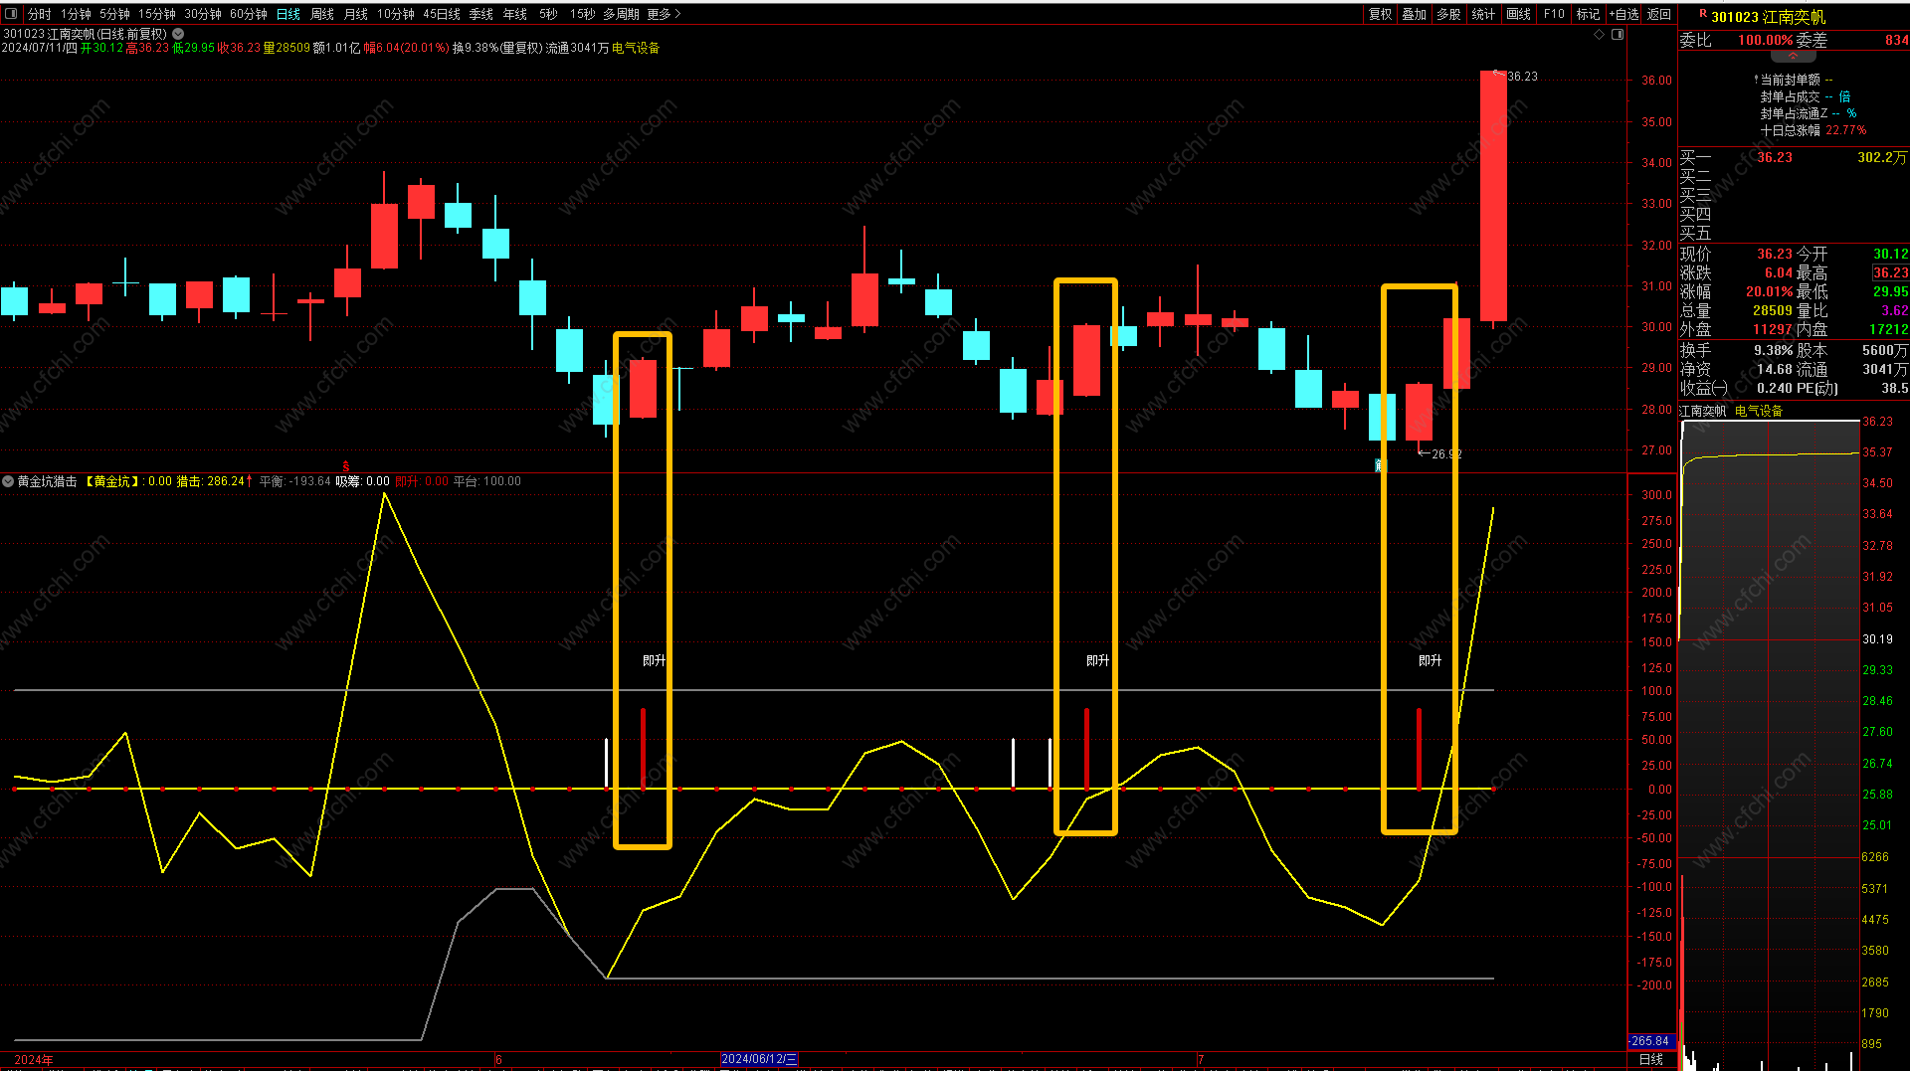Open the 更多 periods menu
Screen dimensions: 1910x1071
pyautogui.click(x=664, y=14)
